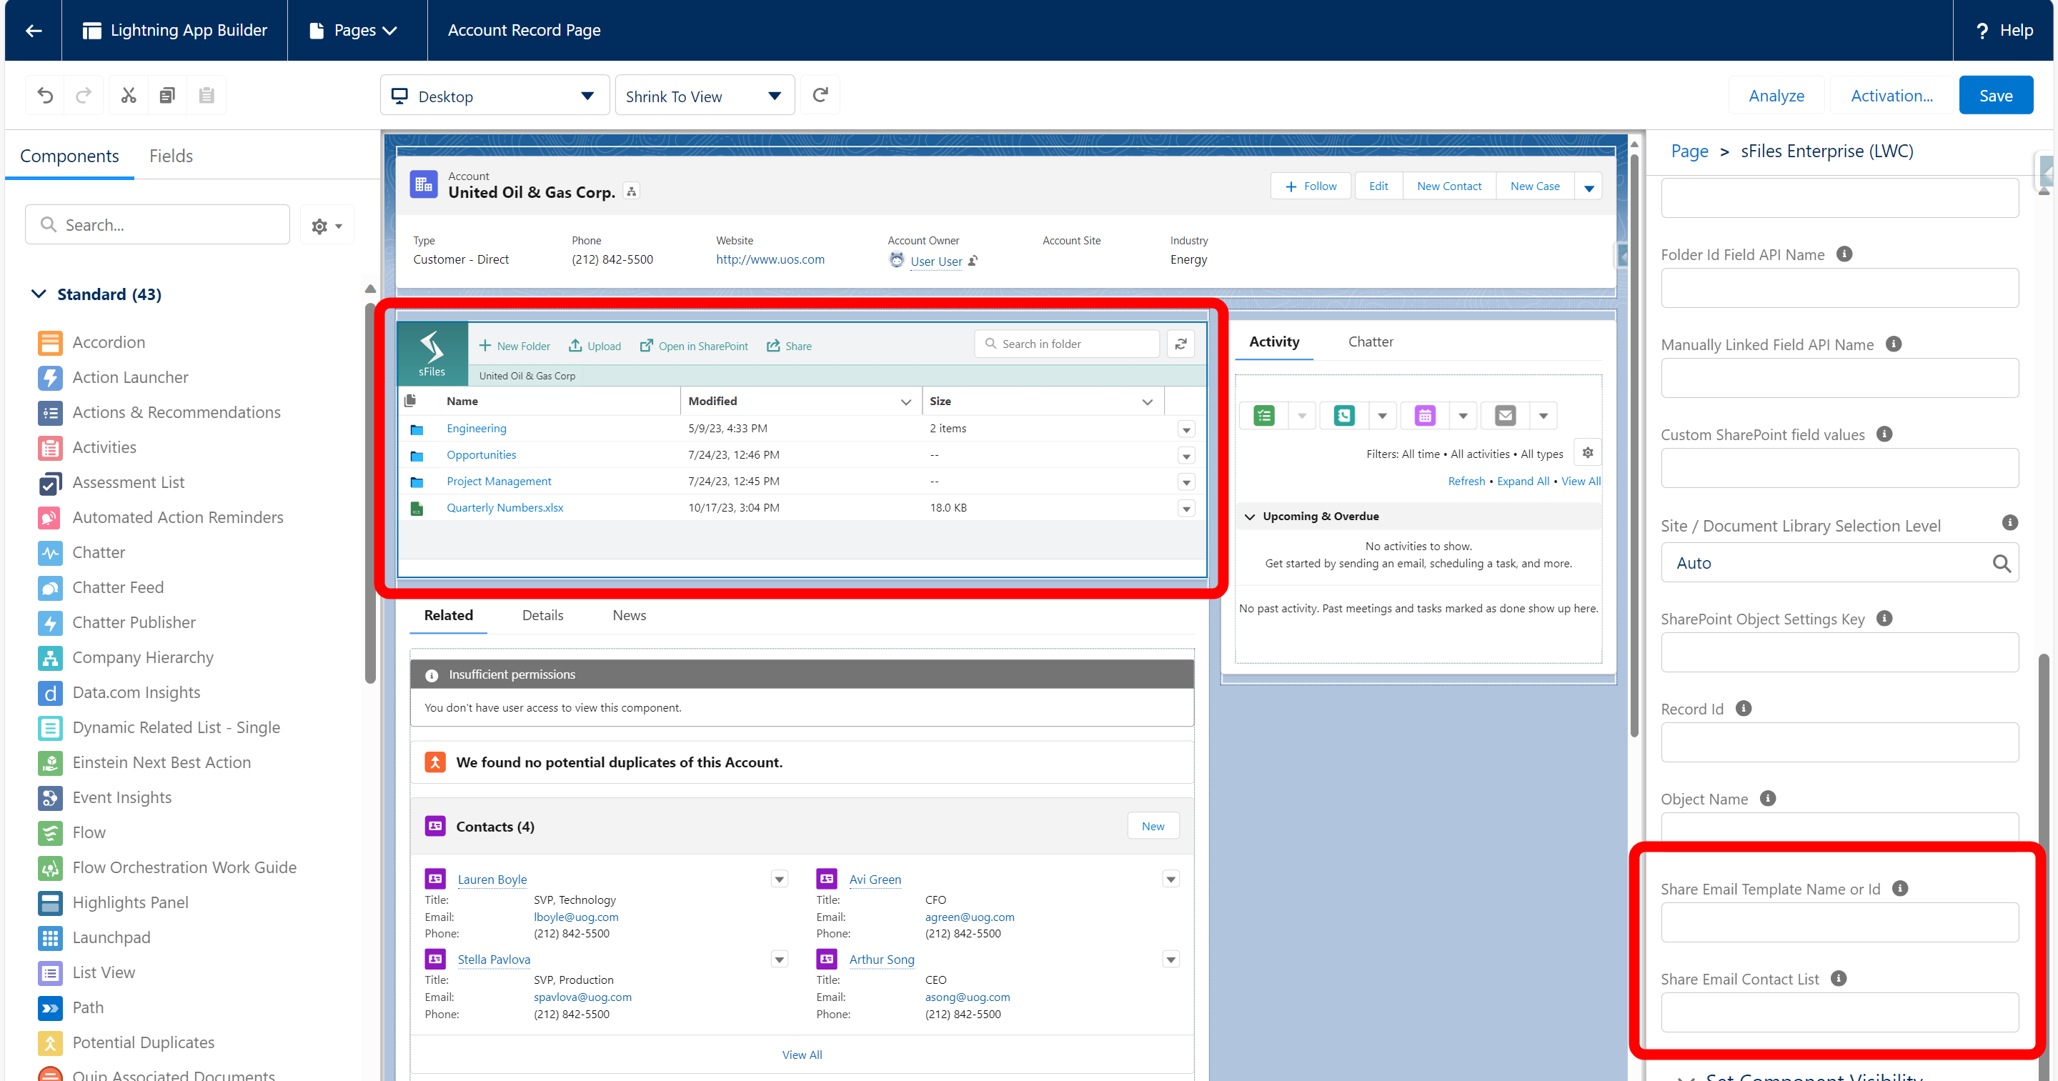View account hierarchy icon beside account name

(x=632, y=191)
